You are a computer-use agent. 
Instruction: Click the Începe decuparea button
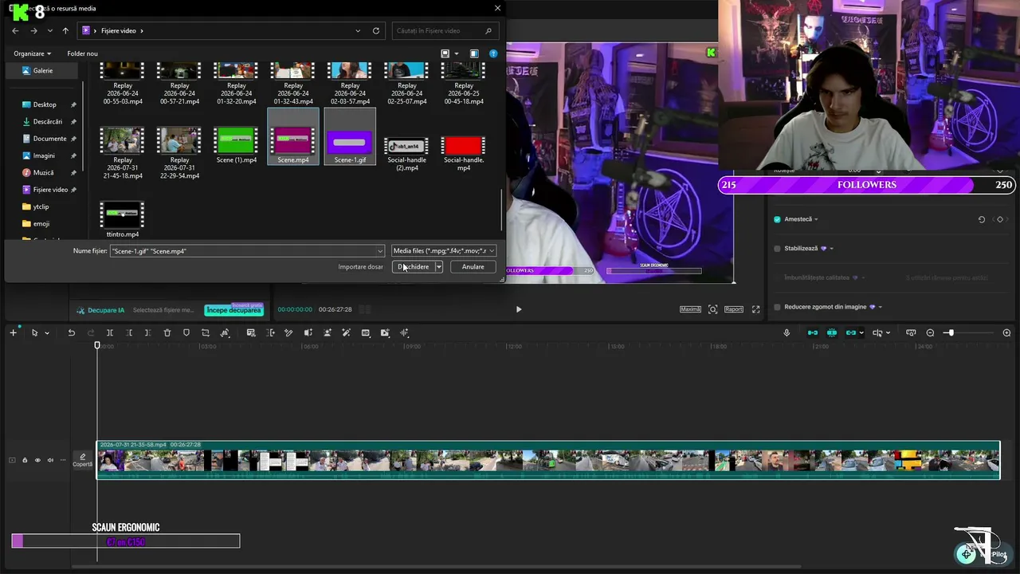point(233,310)
